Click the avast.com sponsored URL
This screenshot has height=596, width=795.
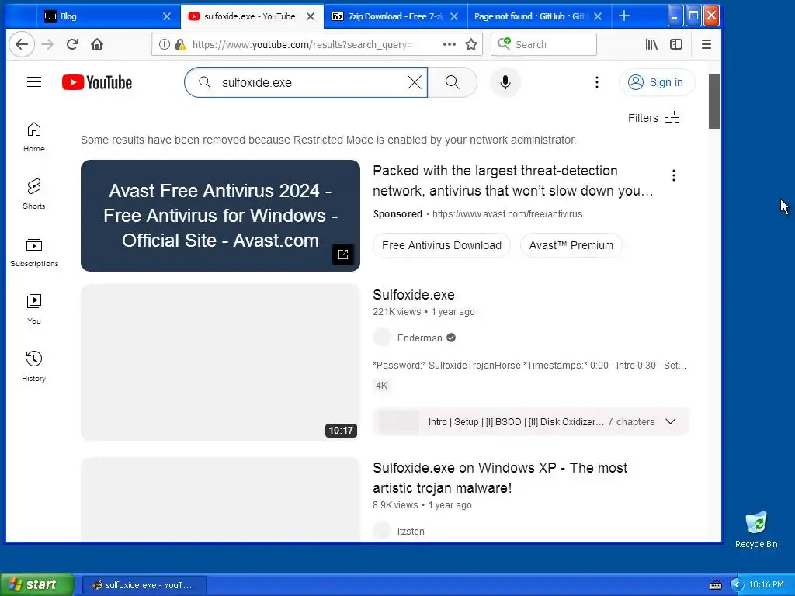[x=507, y=214]
